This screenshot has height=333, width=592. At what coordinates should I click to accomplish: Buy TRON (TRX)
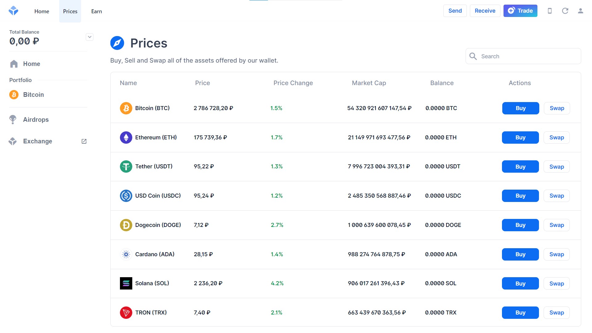click(520, 313)
